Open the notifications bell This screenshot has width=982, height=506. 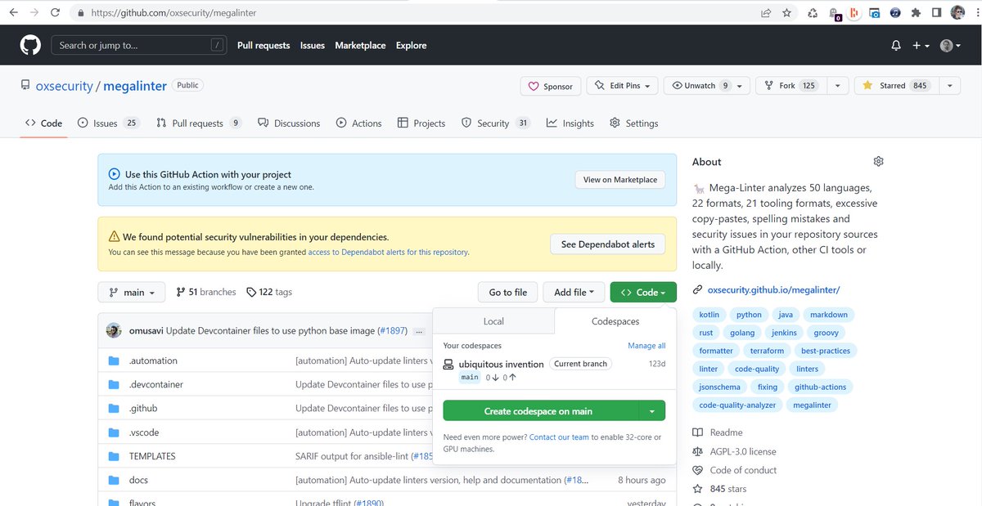(x=895, y=45)
